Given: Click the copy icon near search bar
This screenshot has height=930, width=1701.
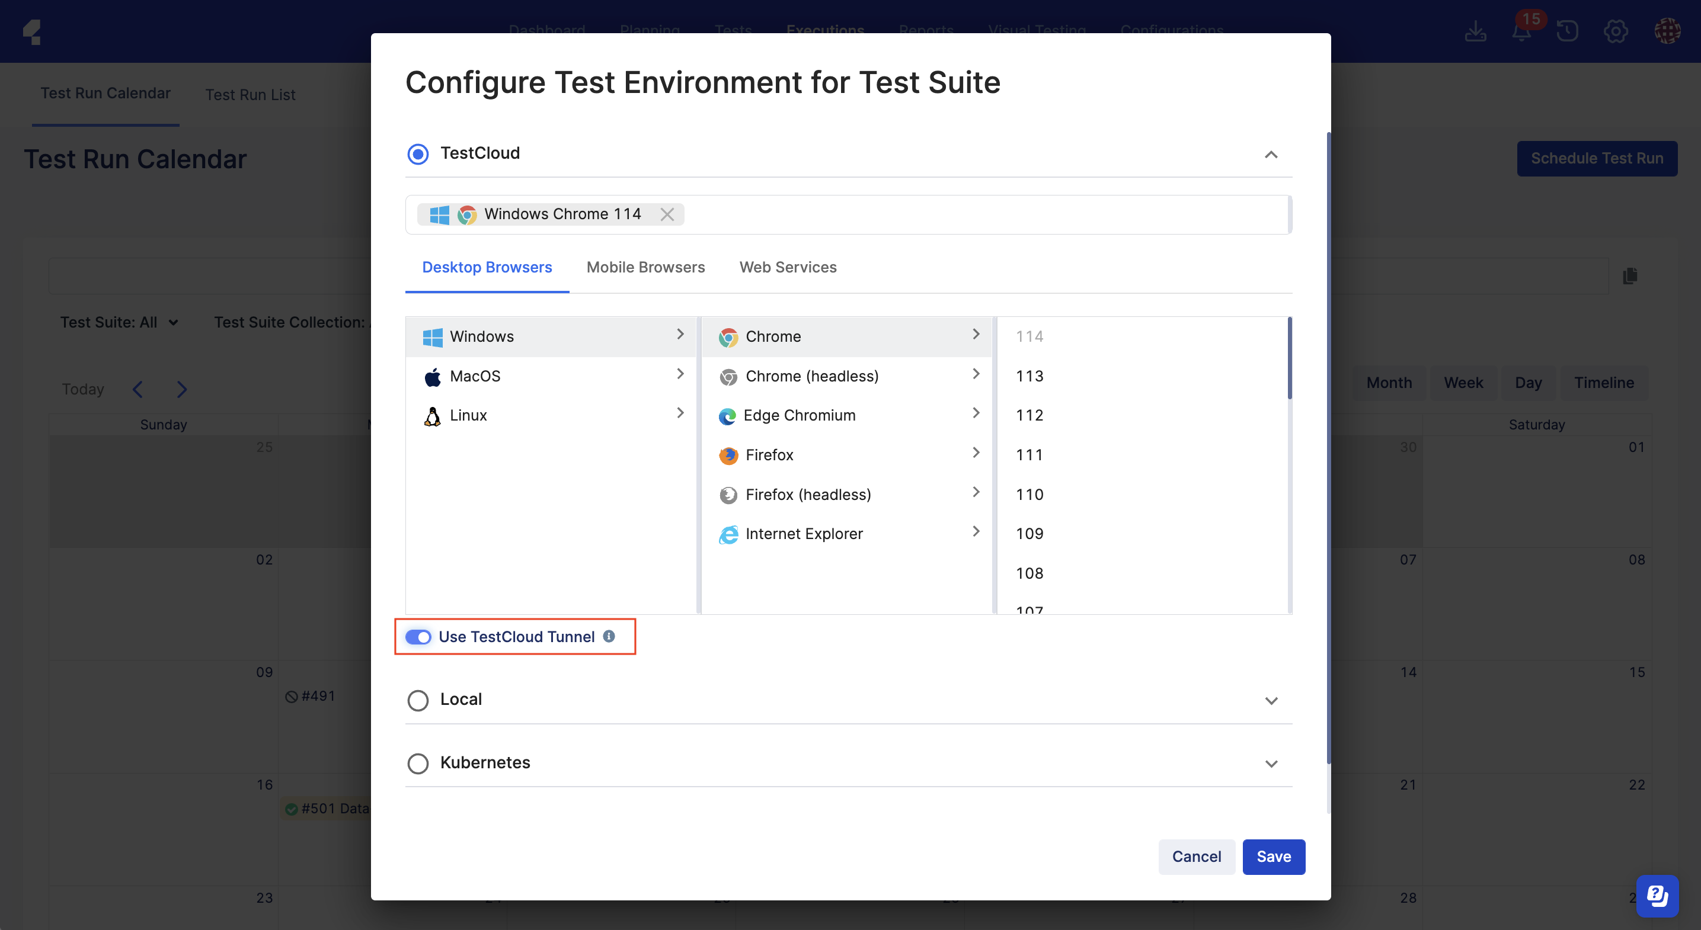Looking at the screenshot, I should click(x=1630, y=276).
